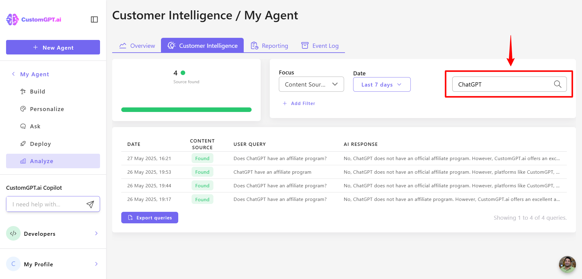Send Copilot message with paper plane icon

tap(90, 204)
